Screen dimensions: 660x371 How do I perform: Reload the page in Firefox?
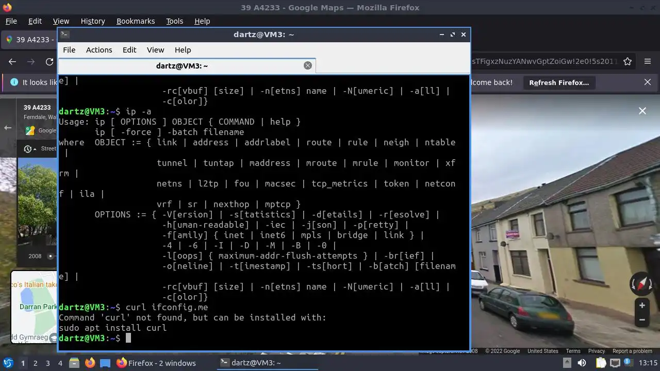49,61
